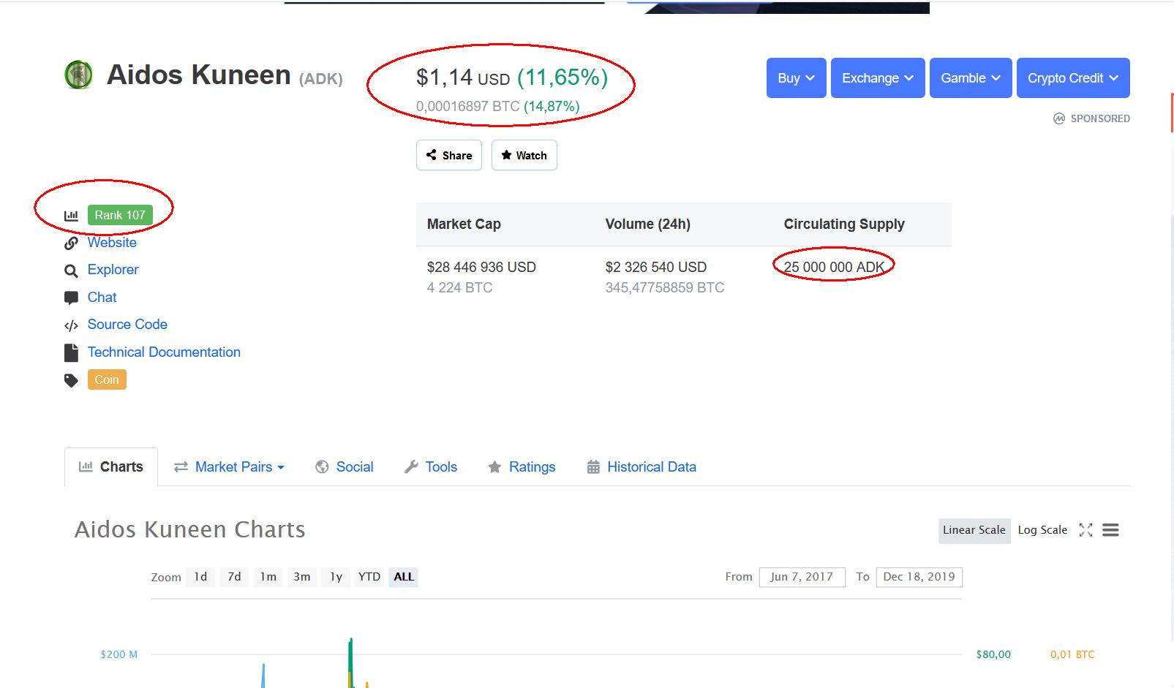The height and width of the screenshot is (688, 1174).
Task: Open the Technical Documentation link
Action: [x=164, y=352]
